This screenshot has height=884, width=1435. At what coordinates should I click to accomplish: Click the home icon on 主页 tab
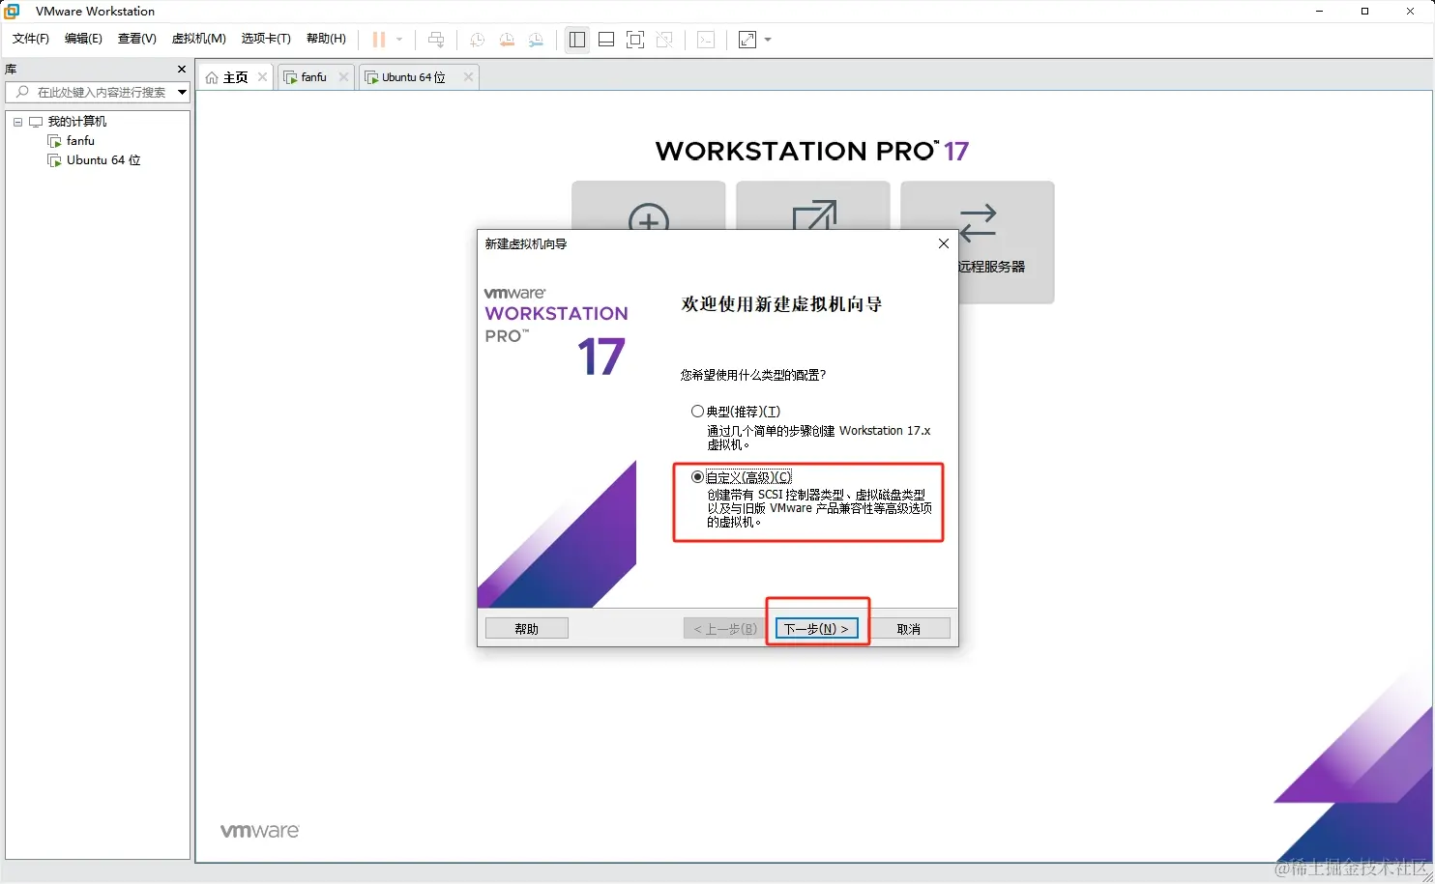click(x=212, y=77)
